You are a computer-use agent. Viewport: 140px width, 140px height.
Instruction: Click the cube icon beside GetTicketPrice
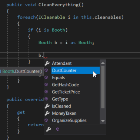pos(46,92)
